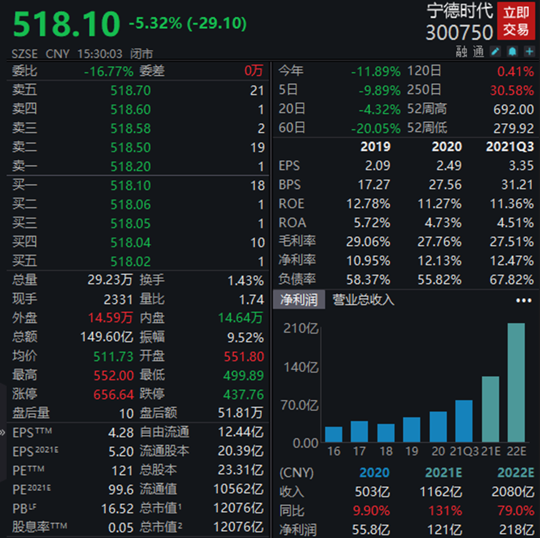Click the 通 stock connect marker

pyautogui.click(x=478, y=52)
